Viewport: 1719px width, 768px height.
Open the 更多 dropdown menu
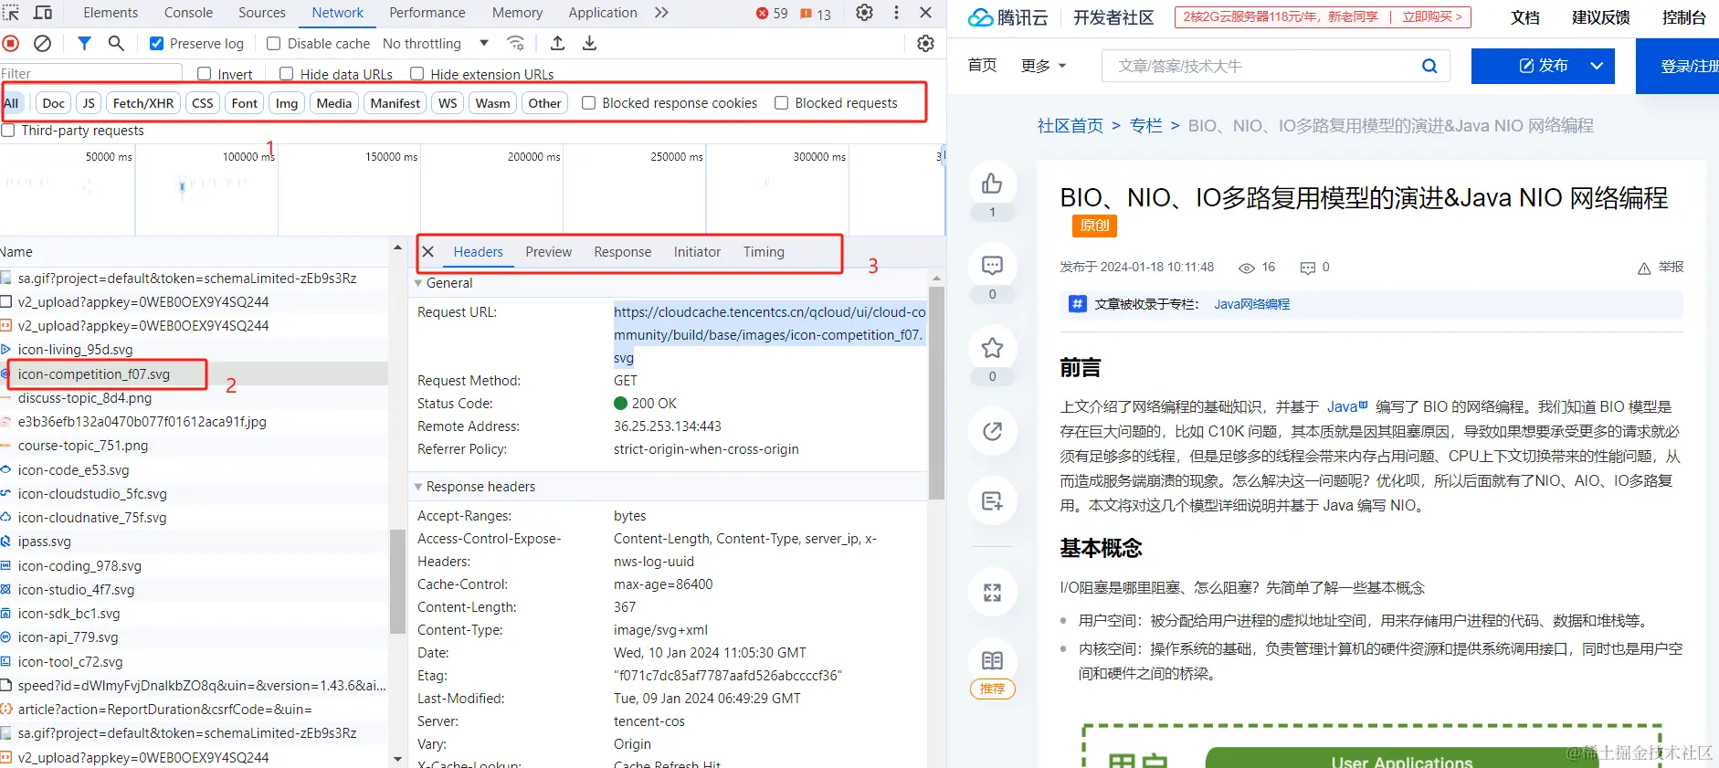coord(1043,66)
